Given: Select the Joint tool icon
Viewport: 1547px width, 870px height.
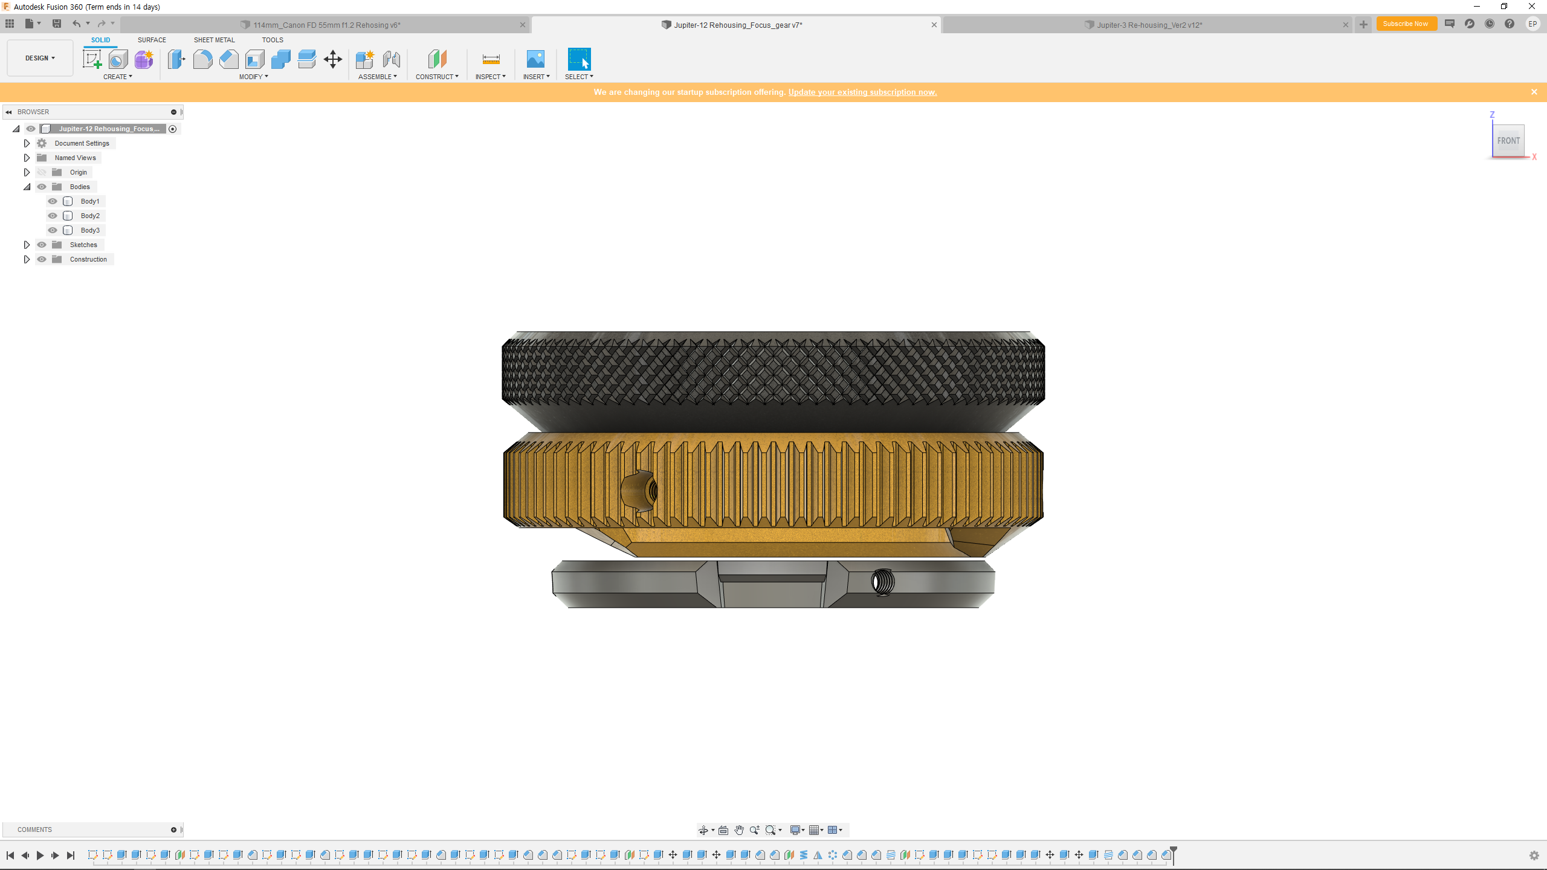Looking at the screenshot, I should [391, 59].
